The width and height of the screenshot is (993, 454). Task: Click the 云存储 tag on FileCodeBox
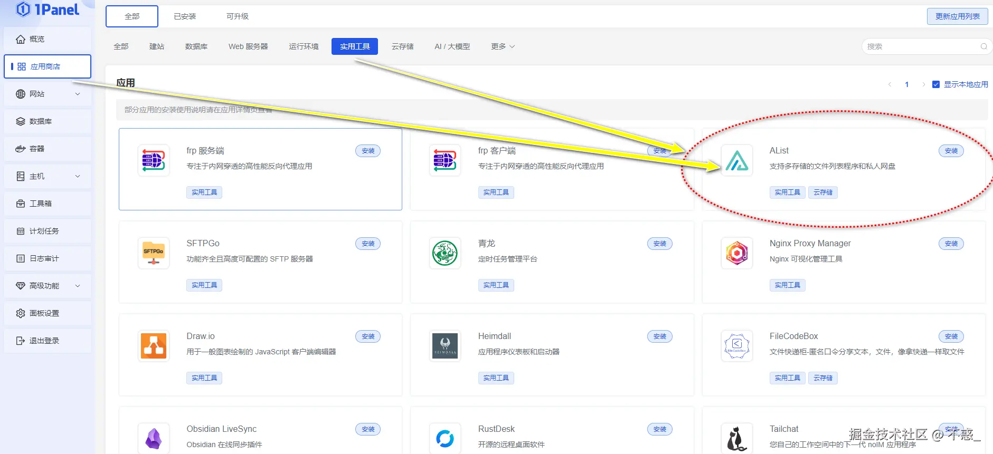click(x=823, y=378)
